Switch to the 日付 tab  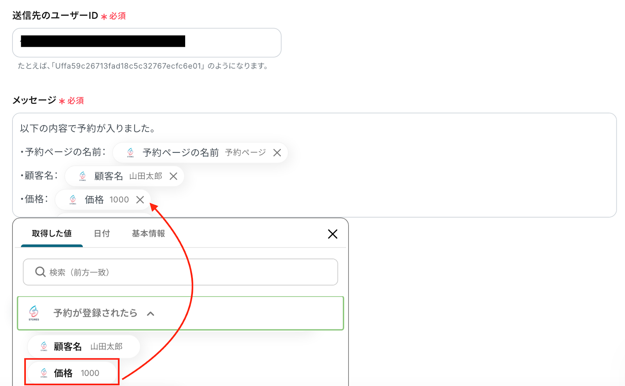tap(102, 234)
